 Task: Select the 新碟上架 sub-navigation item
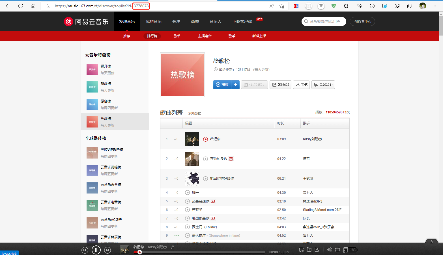[259, 36]
